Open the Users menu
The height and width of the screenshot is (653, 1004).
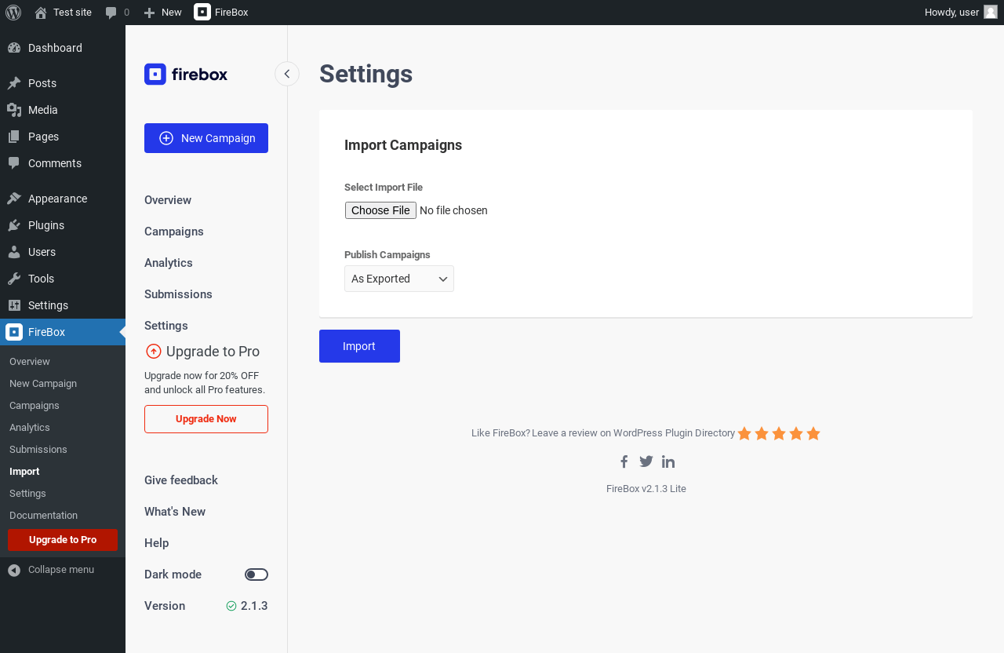coord(63,252)
